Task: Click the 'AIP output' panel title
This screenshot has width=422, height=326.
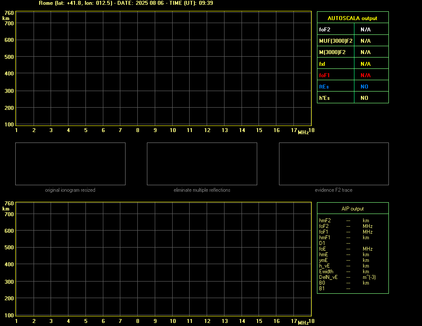Action: tap(353, 209)
